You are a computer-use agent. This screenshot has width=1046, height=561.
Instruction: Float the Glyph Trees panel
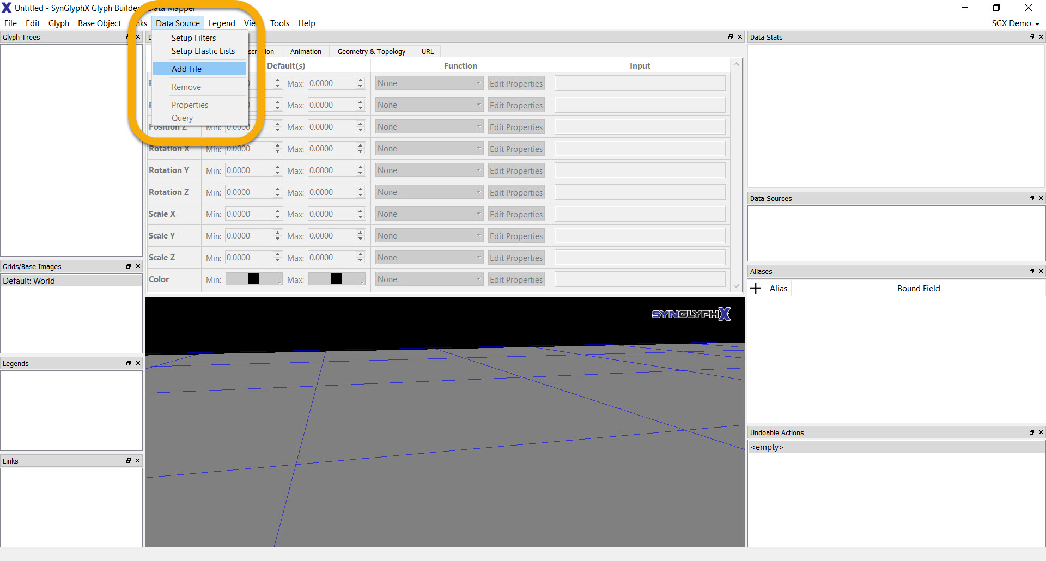coord(129,37)
